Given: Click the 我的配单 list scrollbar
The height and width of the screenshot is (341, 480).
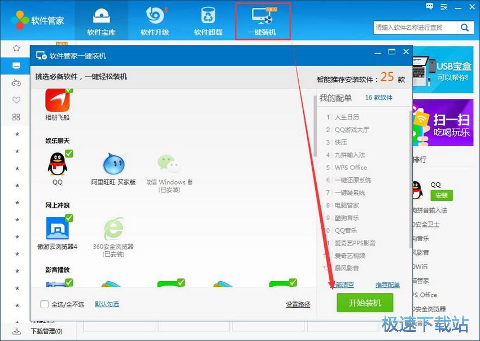Looking at the screenshot, I should click(x=410, y=180).
